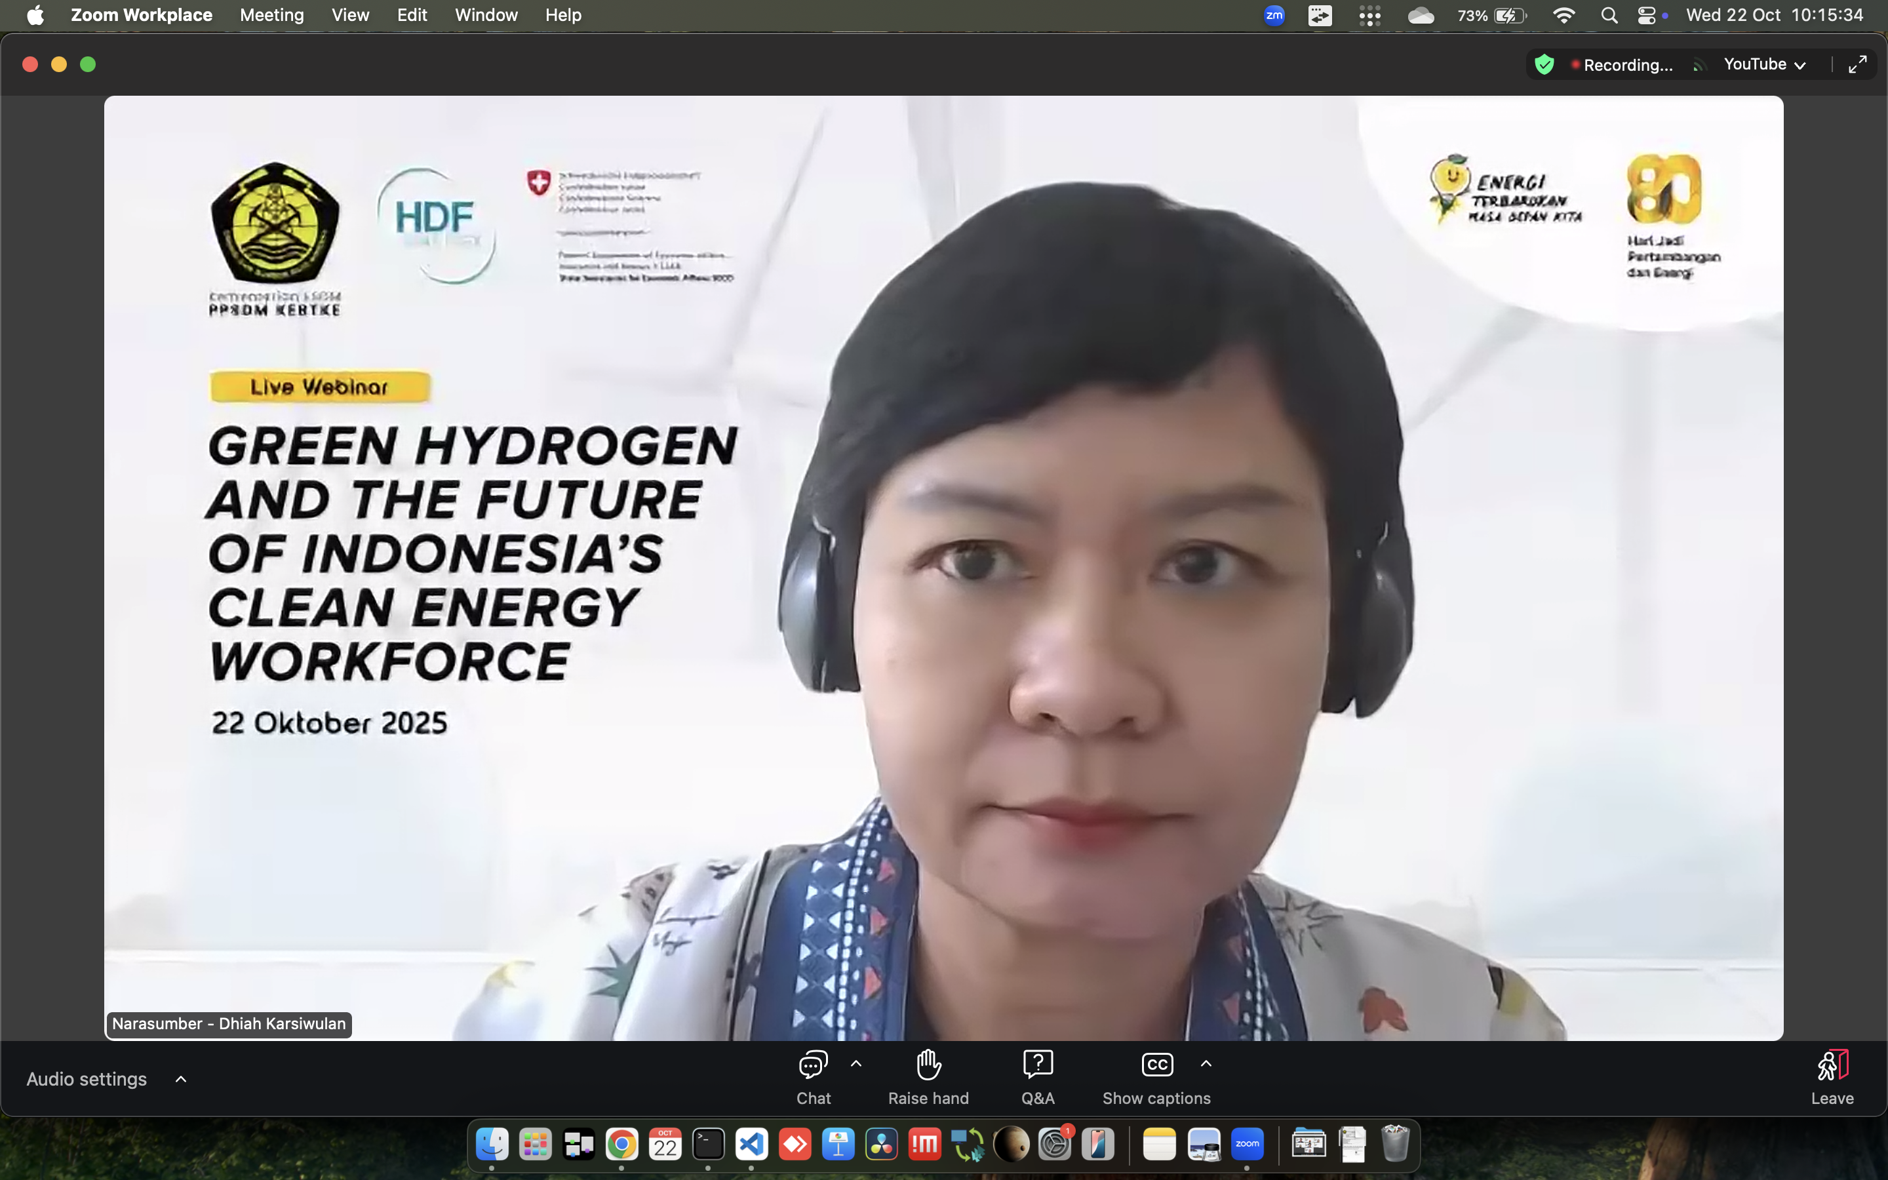Click the green encryption shield icon
Screen dimensions: 1888x1180
1544,65
